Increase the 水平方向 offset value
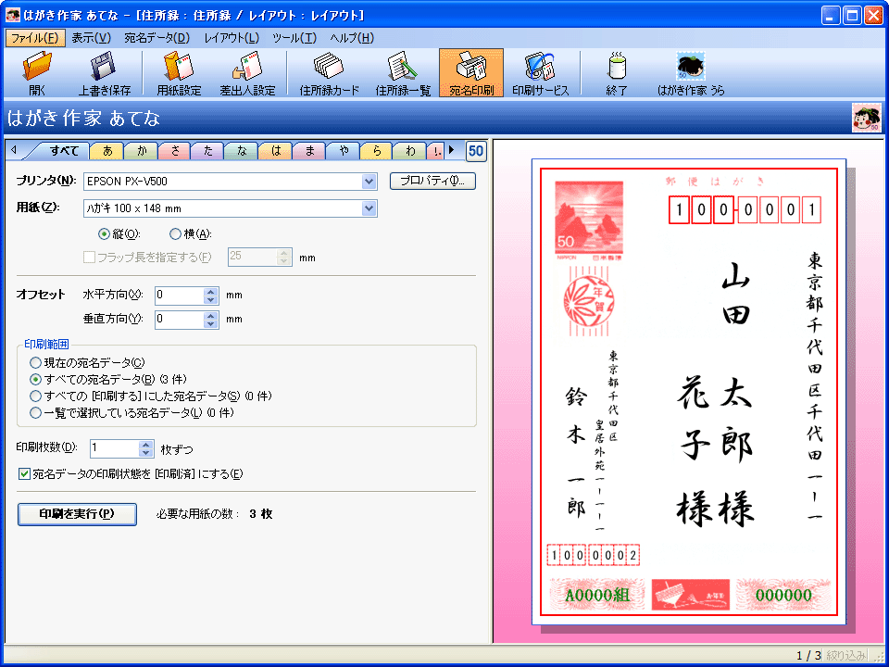The image size is (889, 667). click(211, 291)
